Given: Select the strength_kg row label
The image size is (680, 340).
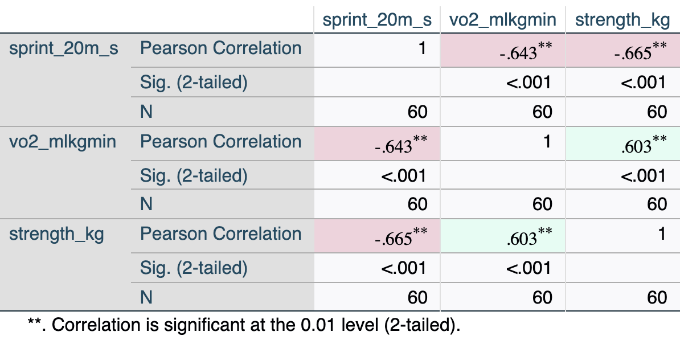Looking at the screenshot, I should 56,234.
